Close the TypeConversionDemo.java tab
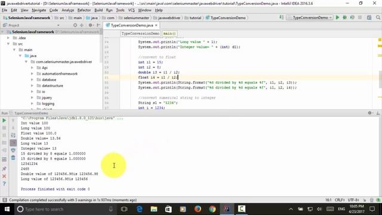Screen dimensions: 382x215 click(156, 25)
